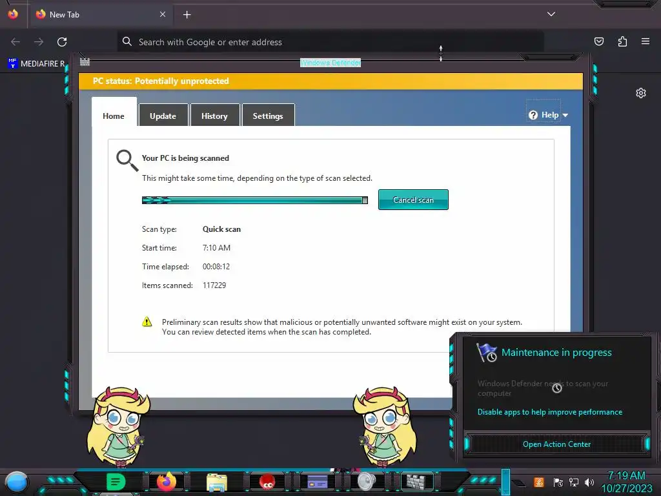Click the PC status Potentially unprotected banner
Image resolution: width=661 pixels, height=496 pixels.
point(331,81)
